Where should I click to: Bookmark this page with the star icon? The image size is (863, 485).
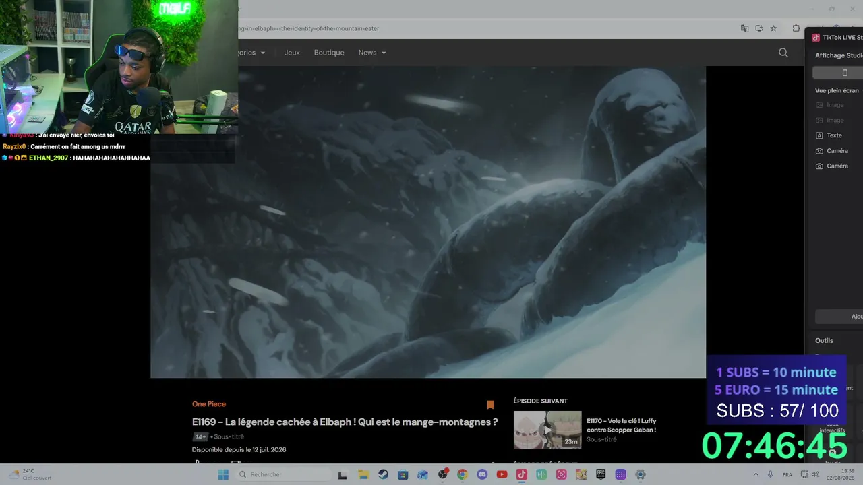click(773, 28)
